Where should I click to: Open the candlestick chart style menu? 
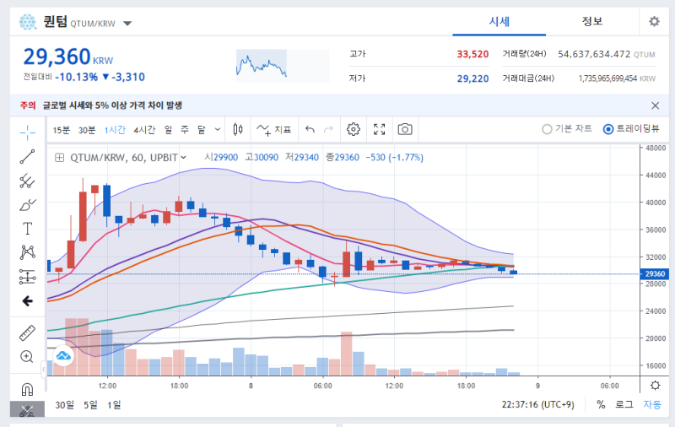[x=238, y=129]
